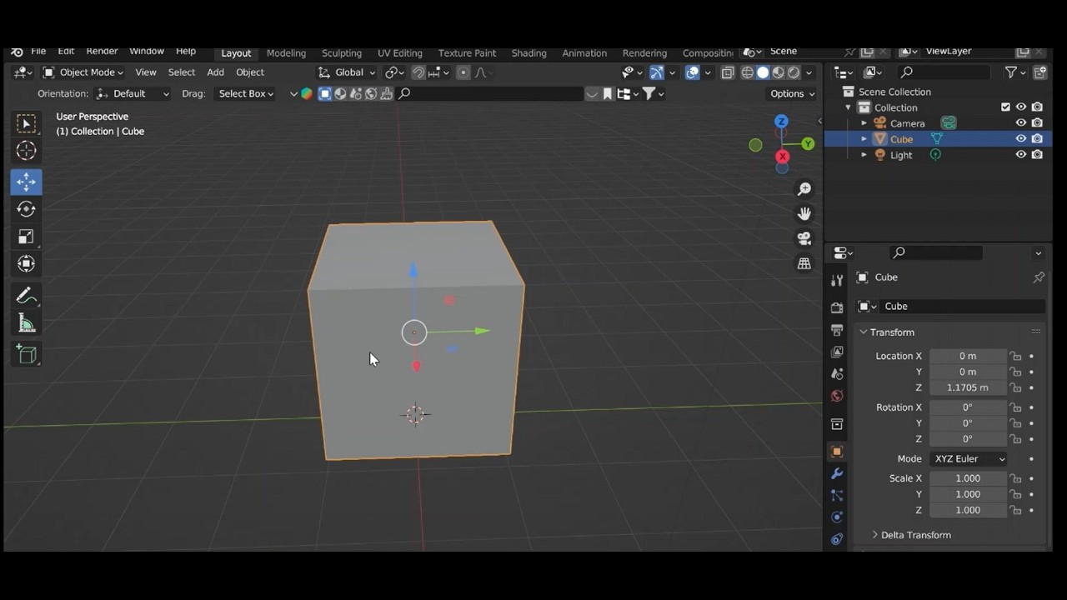Click the red X axis gizmo ball

782,156
